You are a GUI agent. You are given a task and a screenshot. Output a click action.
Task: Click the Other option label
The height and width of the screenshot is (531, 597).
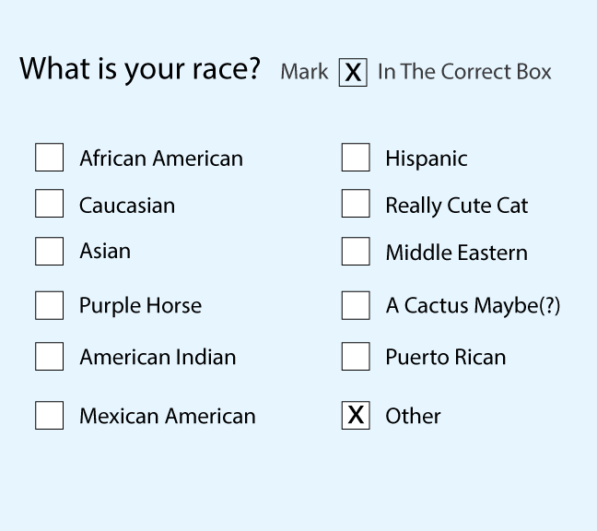413,416
